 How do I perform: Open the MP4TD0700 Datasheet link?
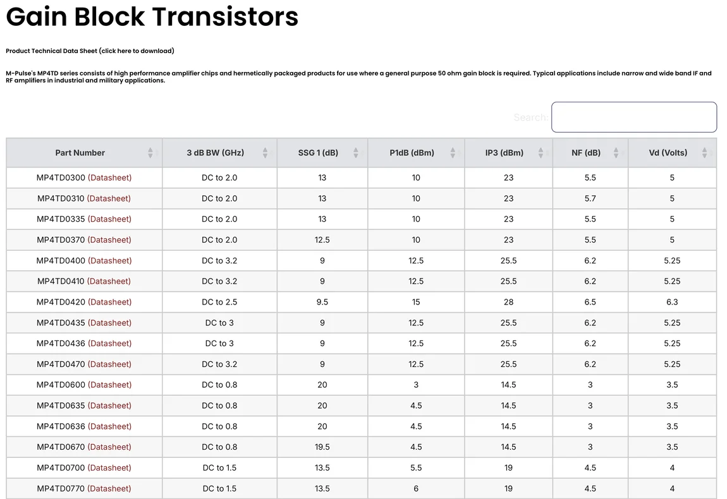[109, 468]
